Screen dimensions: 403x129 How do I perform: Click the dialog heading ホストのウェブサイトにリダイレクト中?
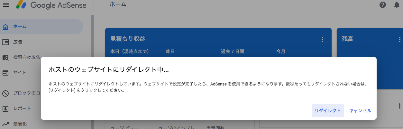click(x=109, y=69)
